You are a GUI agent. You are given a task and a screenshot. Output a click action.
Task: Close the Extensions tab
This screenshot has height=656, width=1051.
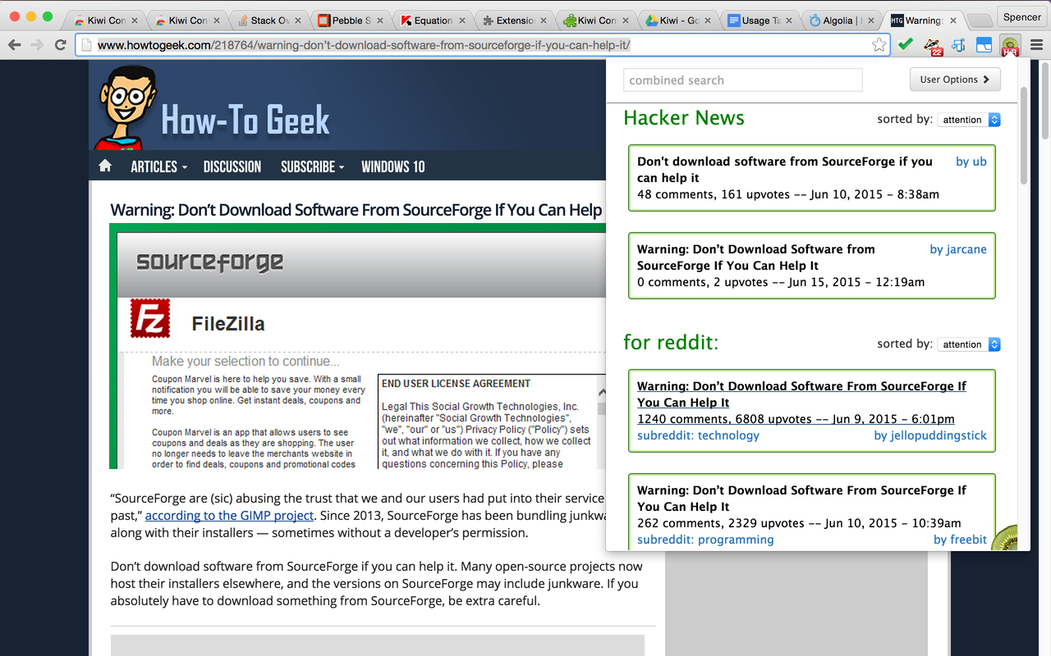(542, 20)
